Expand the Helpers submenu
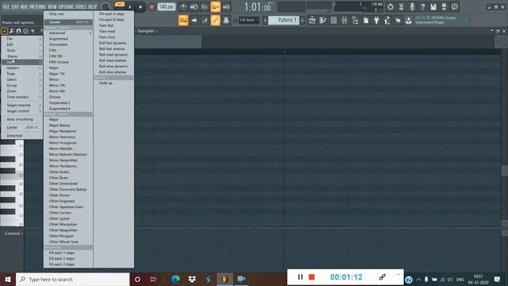Viewport: 508px width, 286px height. pos(21,68)
